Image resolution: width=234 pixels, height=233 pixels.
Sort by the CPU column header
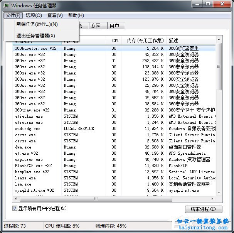coord(114,41)
